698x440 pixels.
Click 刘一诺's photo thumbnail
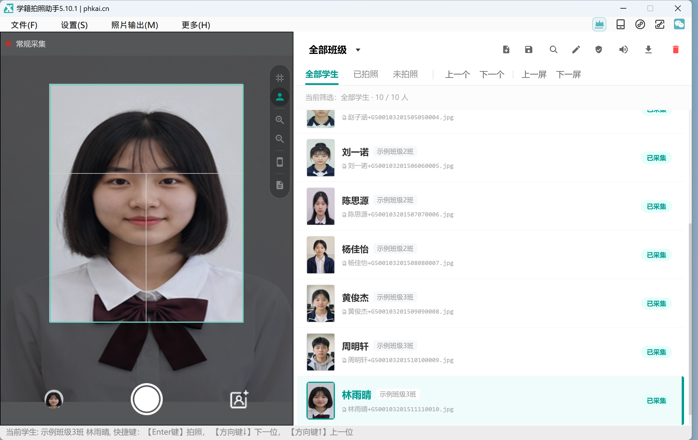[x=320, y=158]
